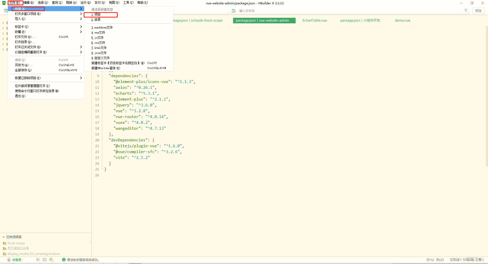Select 打开目录 menu item
The height and width of the screenshot is (264, 488).
pos(46,42)
